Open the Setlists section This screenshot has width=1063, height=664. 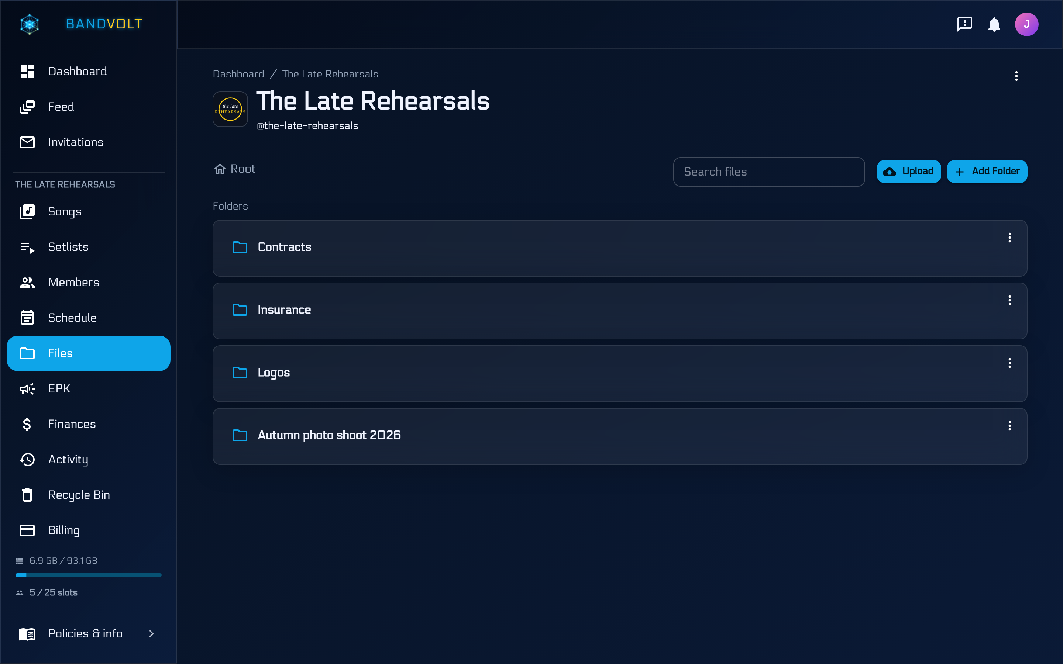coord(88,247)
